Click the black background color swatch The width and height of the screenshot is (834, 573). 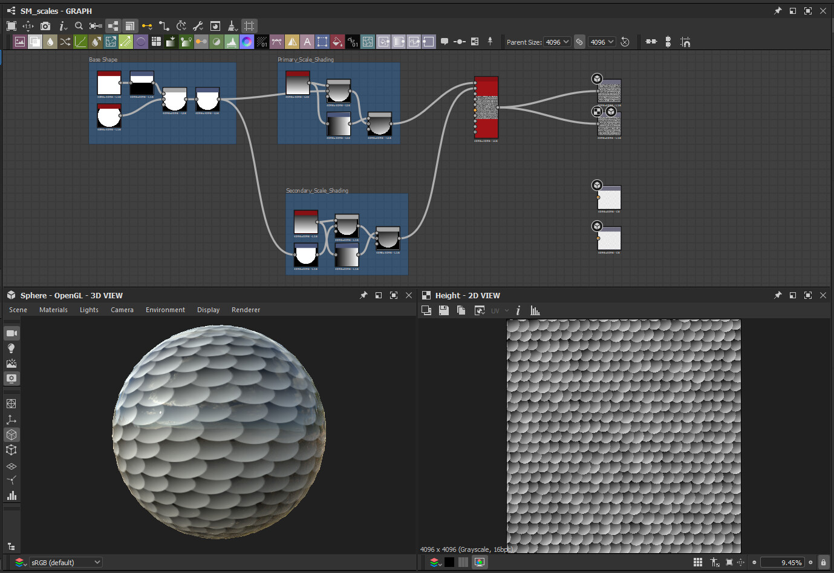pyautogui.click(x=449, y=562)
